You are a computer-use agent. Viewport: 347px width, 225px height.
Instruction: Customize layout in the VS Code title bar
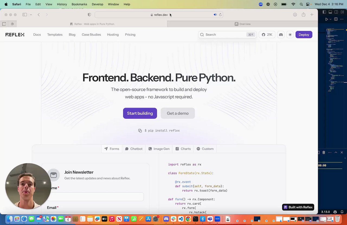click(342, 12)
